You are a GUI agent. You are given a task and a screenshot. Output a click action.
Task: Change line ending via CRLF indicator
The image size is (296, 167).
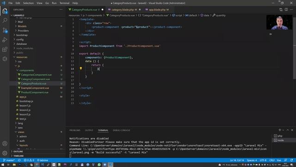(x=272, y=160)
